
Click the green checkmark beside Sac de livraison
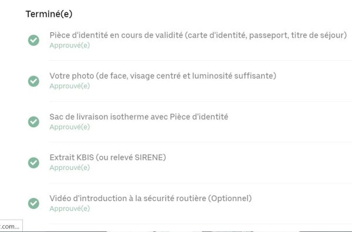click(x=33, y=122)
